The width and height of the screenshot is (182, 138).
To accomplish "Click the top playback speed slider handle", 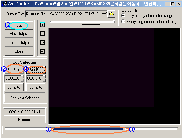I will click(114, 22).
